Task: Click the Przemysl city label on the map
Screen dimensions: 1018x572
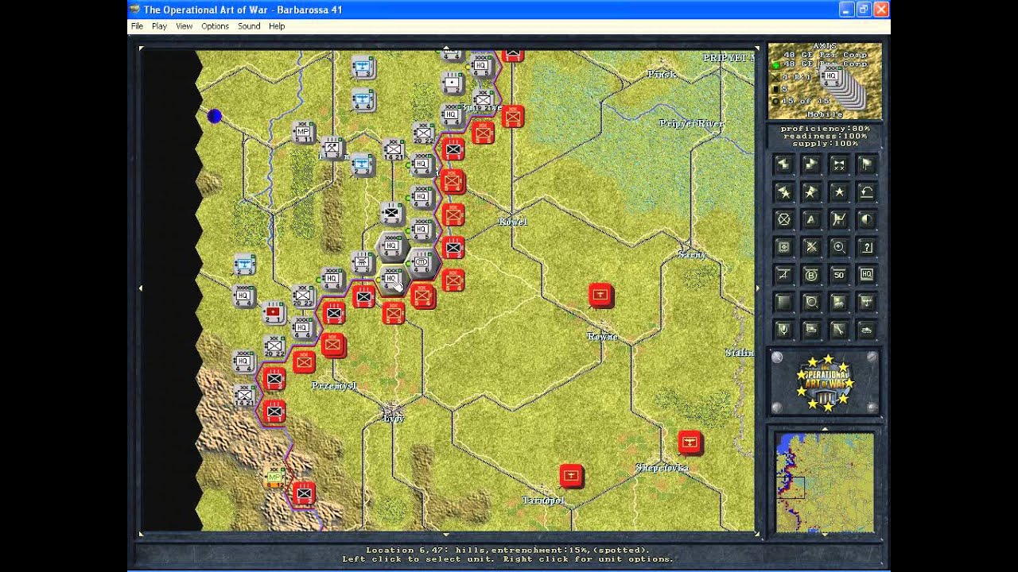Action: tap(334, 386)
